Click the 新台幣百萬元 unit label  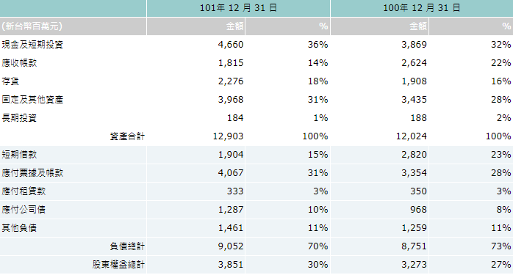pos(32,26)
